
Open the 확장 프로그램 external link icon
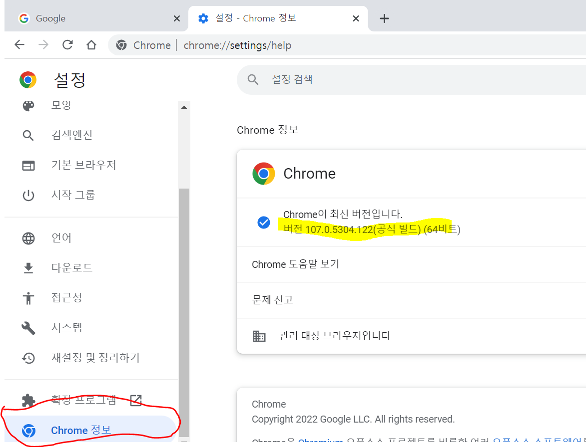[x=135, y=400]
